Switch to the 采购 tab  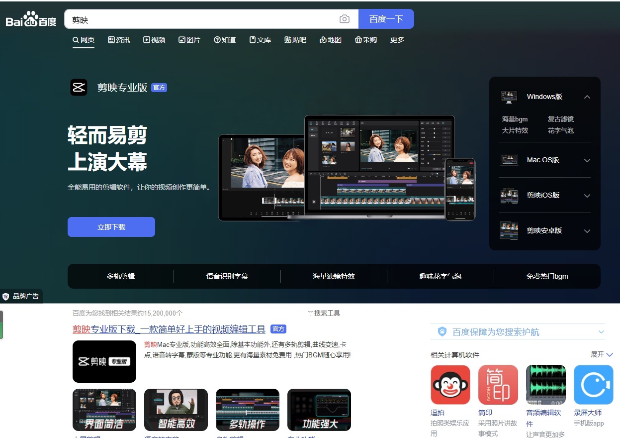click(x=366, y=40)
